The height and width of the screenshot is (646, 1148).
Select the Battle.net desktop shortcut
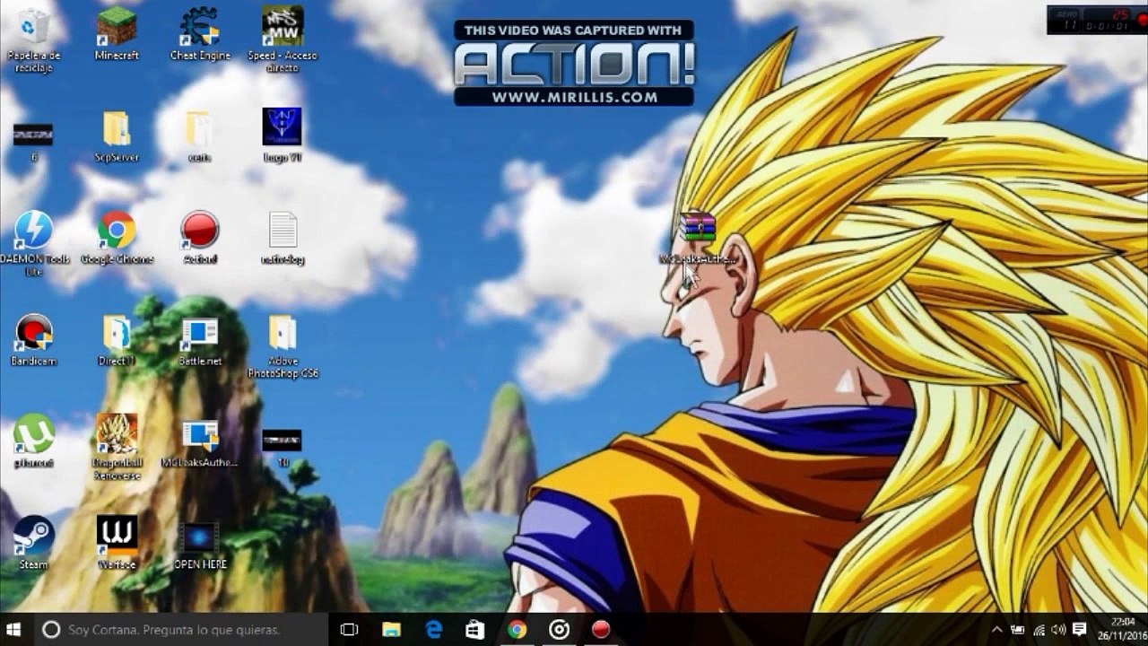pos(200,339)
